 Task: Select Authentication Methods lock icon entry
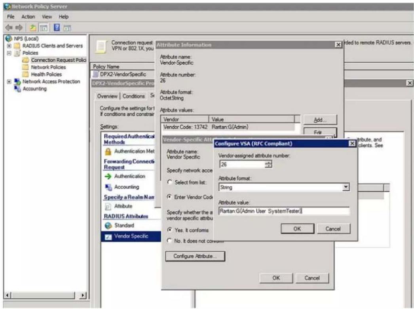[129, 151]
